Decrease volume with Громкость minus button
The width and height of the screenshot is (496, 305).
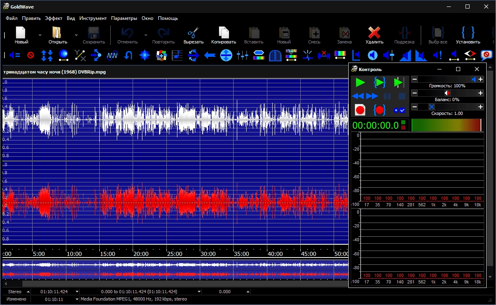pos(415,80)
